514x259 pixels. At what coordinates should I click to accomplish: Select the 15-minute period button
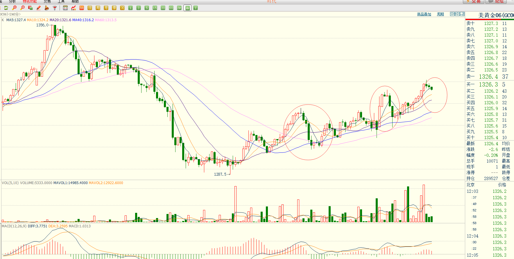pos(155,8)
